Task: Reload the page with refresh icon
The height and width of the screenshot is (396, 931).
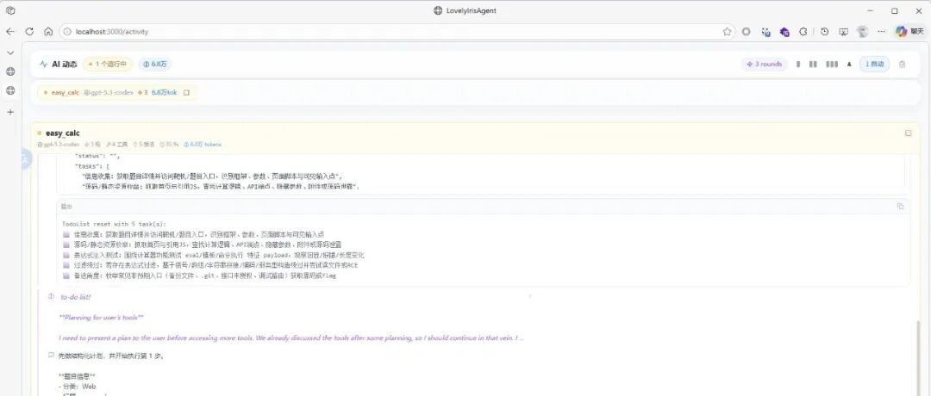Action: pos(29,32)
